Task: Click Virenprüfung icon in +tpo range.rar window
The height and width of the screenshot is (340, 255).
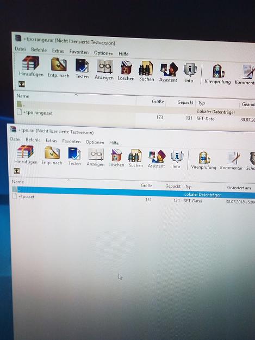Action: tap(218, 71)
